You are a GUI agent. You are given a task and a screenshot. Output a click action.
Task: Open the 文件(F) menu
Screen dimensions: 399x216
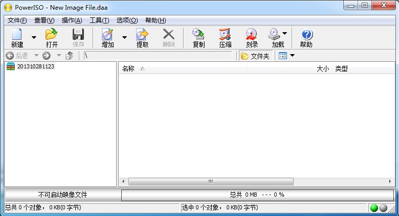pyautogui.click(x=17, y=20)
